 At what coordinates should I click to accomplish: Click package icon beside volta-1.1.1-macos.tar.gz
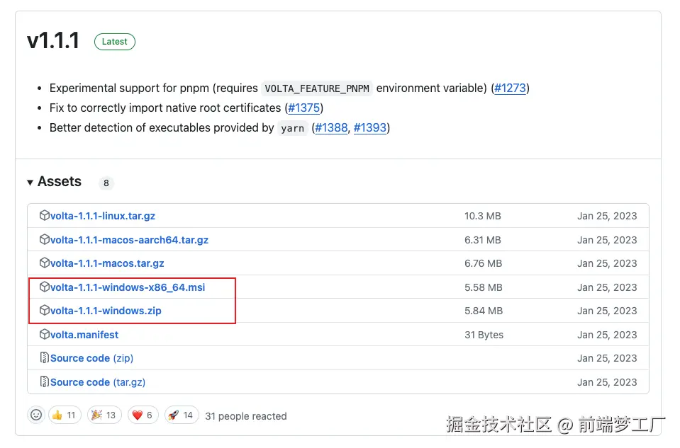44,263
